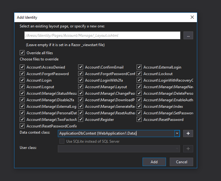Toggle Account\Manage\PersonalDat checkbox
The height and width of the screenshot is (181, 221).
[22, 113]
